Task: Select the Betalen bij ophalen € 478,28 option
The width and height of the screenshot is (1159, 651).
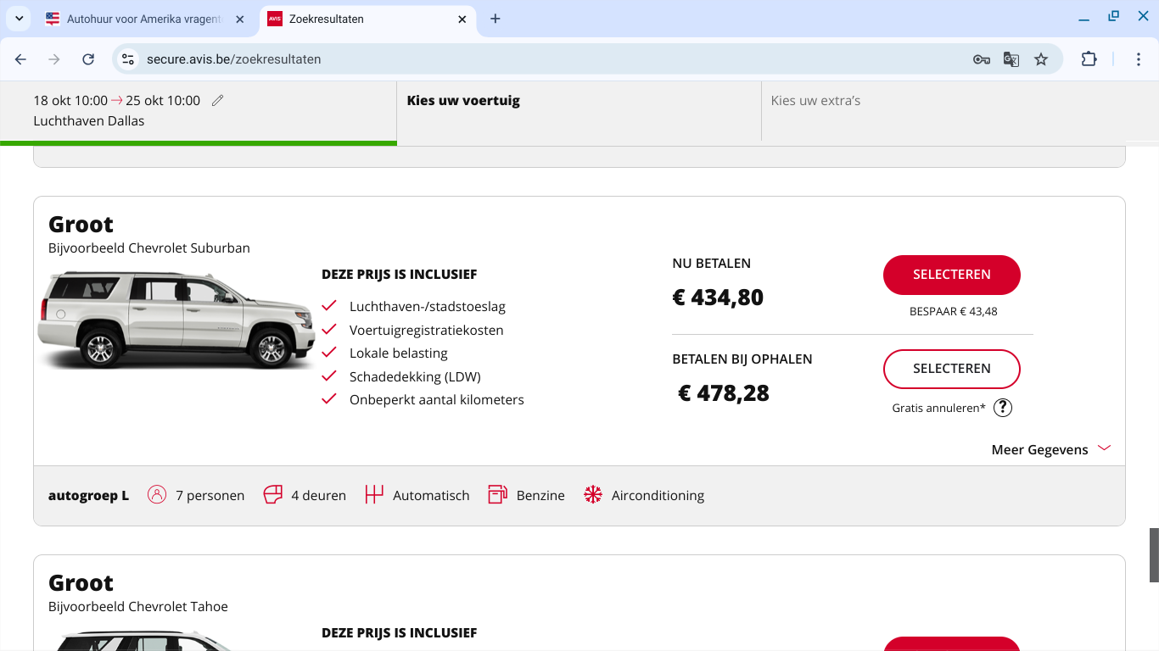Action: (951, 369)
